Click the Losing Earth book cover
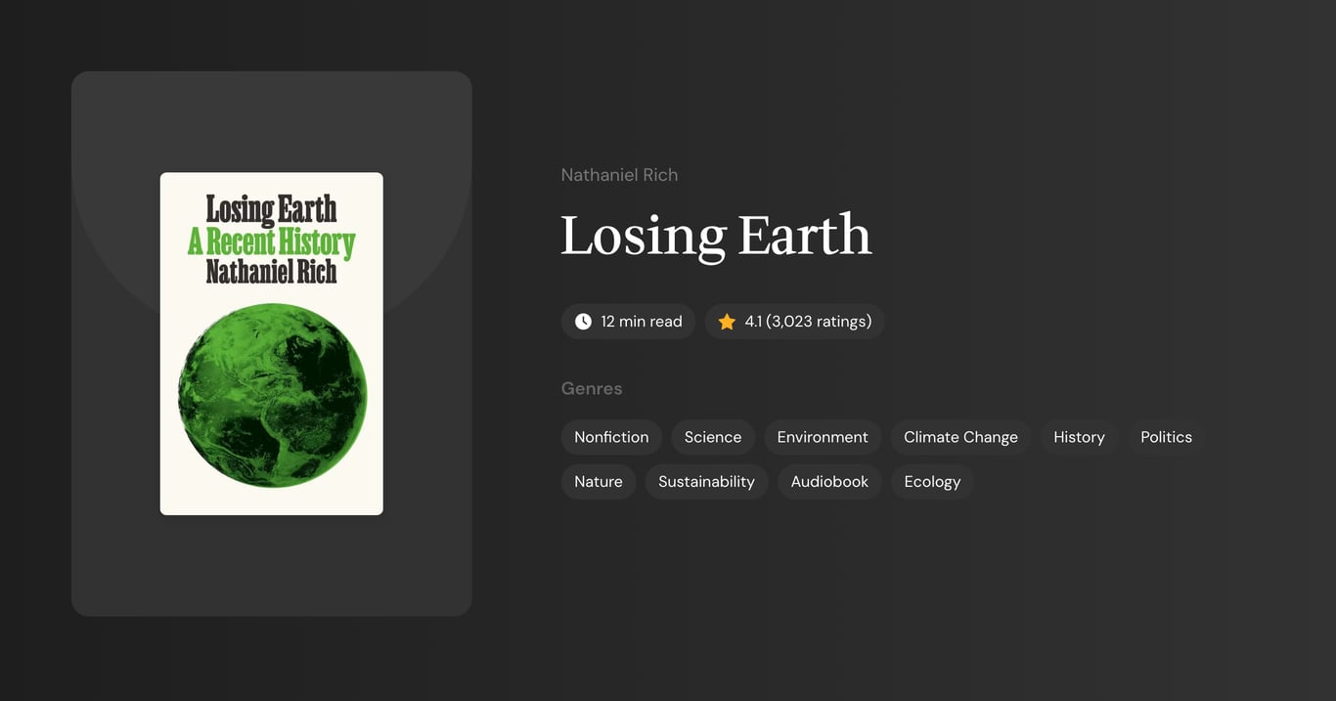The image size is (1336, 701). point(271,342)
